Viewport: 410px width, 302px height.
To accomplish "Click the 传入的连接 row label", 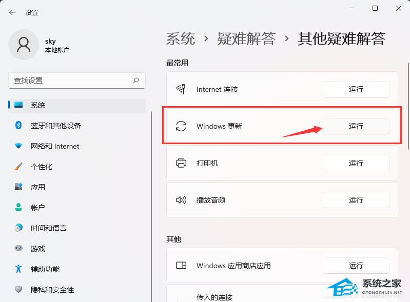I will (214, 297).
